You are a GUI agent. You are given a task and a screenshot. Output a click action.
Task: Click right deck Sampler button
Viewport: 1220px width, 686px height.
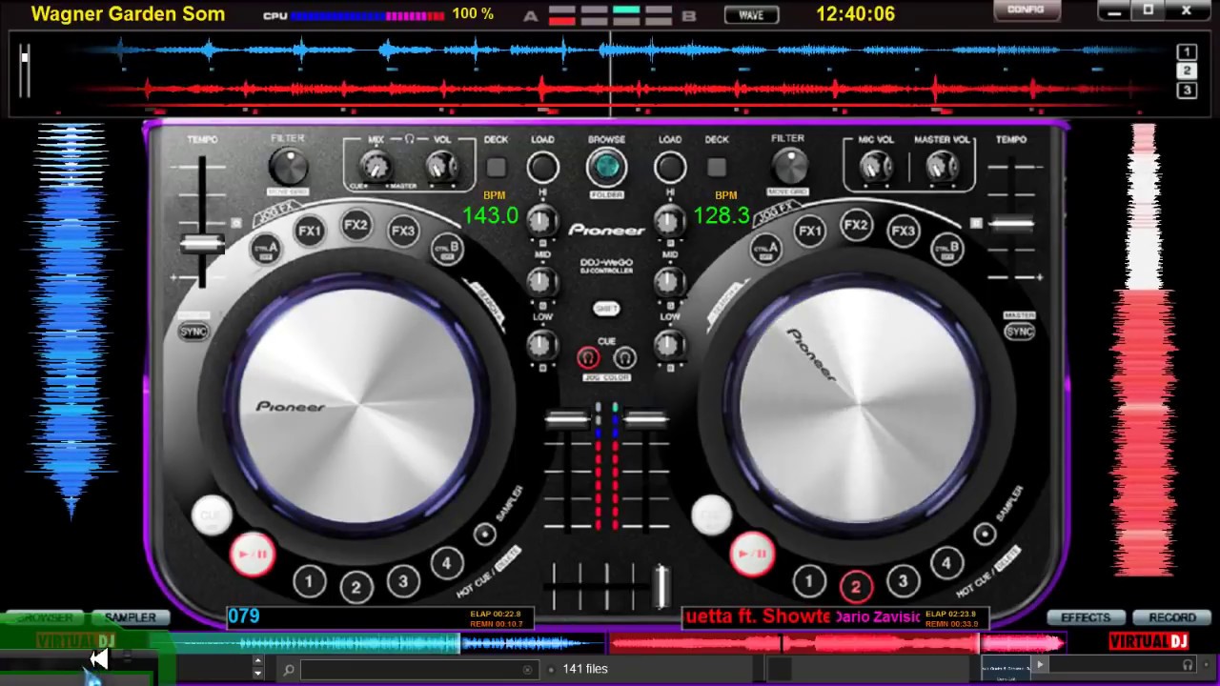coord(986,535)
